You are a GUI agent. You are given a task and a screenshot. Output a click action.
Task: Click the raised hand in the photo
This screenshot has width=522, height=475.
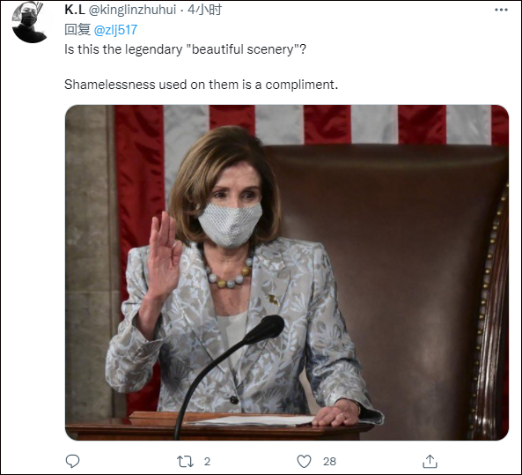click(x=164, y=253)
